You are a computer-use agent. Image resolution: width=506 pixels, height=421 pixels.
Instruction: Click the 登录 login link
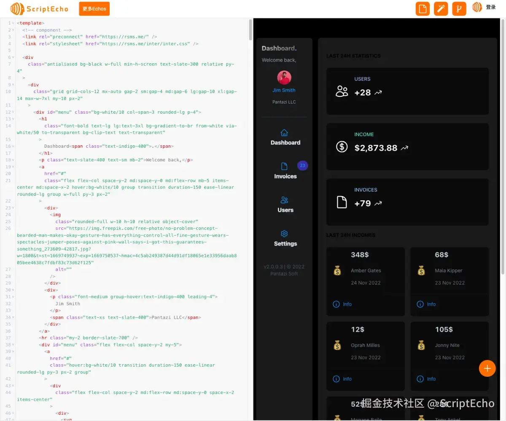click(491, 7)
